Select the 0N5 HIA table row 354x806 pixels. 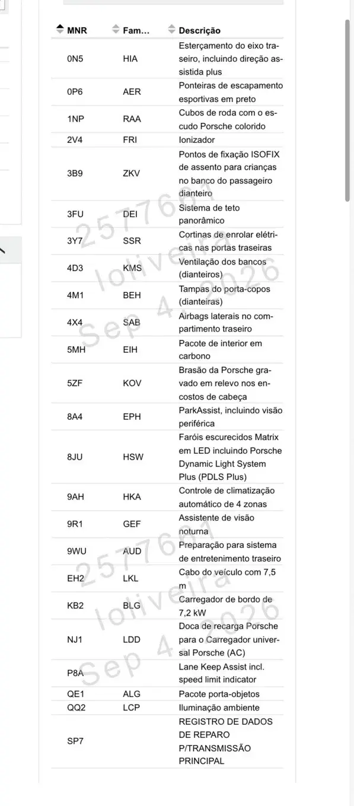click(167, 59)
